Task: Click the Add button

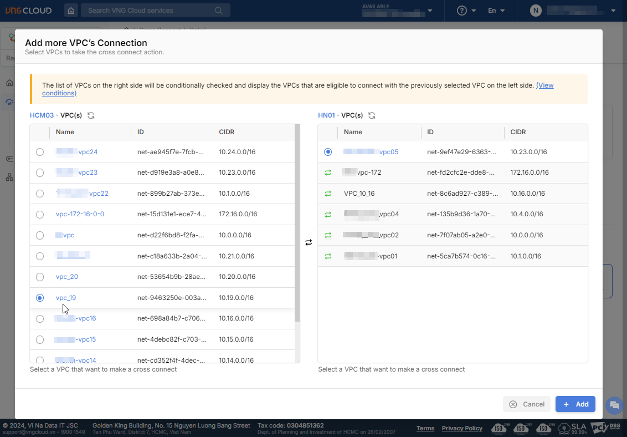Action: pos(575,404)
